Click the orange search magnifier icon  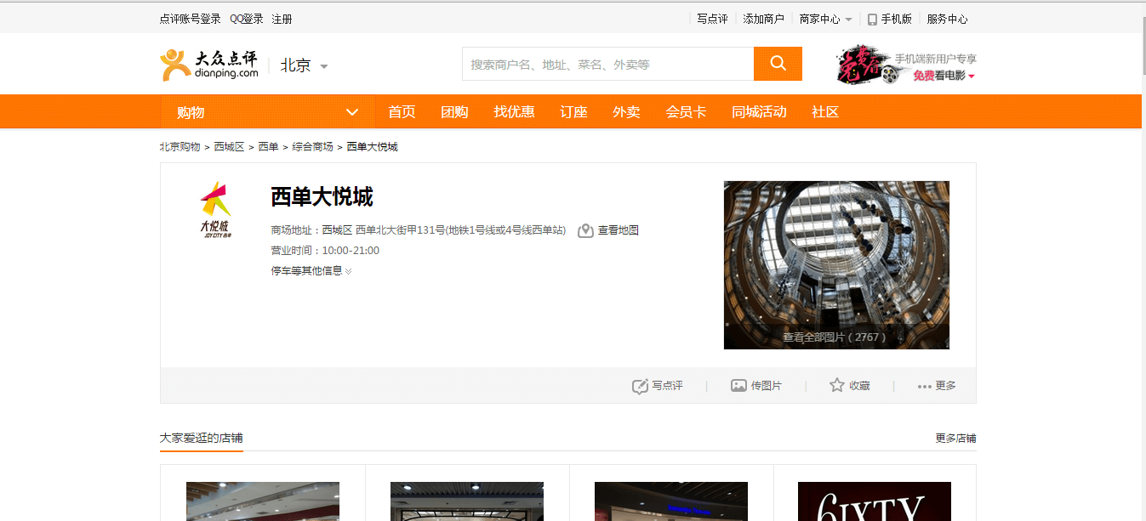777,63
